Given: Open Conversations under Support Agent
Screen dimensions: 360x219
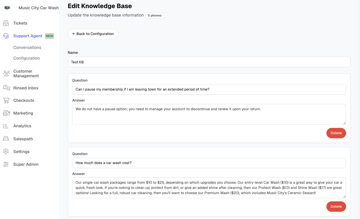Looking at the screenshot, I should point(27,47).
